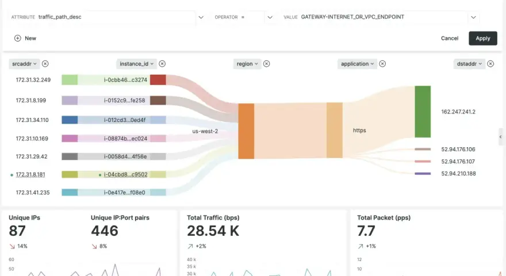Screen dimensions: 506x276
Task: Select the lavender swatch for 172.31.8.199
Action: coord(70,101)
